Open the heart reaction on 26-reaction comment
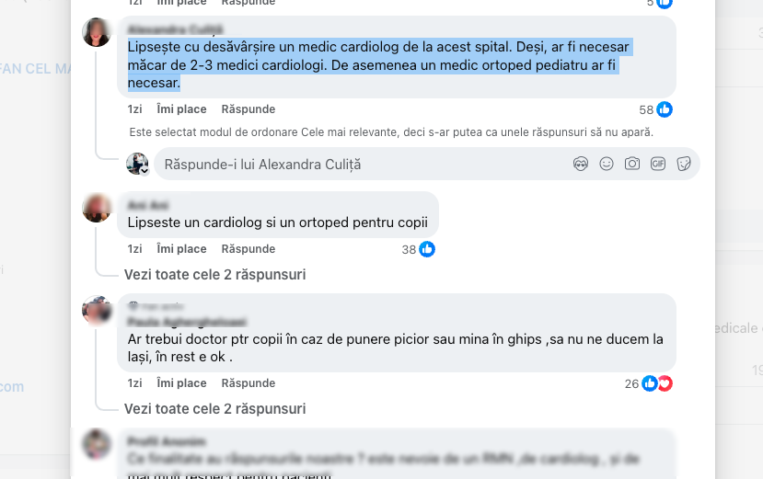This screenshot has width=763, height=479. (x=665, y=383)
